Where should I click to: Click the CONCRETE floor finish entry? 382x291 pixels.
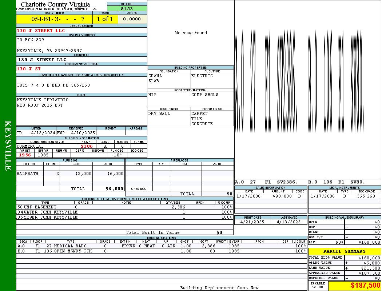pos(202,124)
